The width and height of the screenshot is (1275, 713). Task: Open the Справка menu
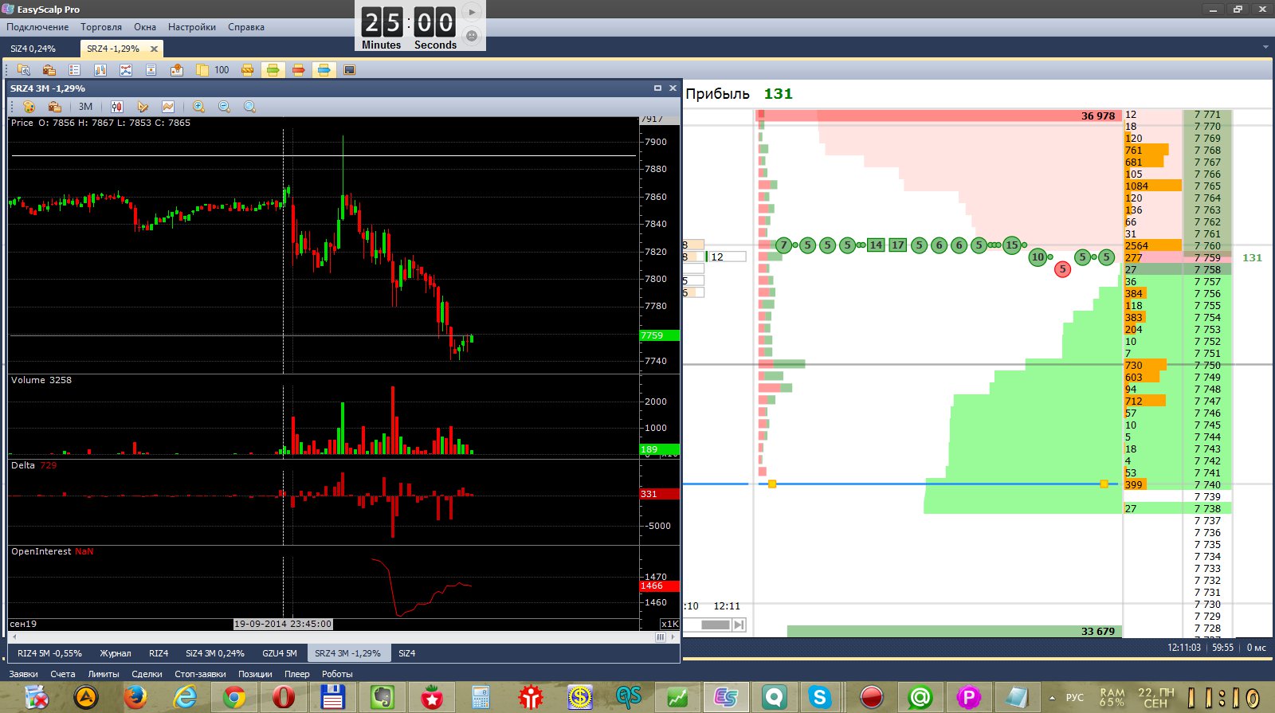pos(246,27)
